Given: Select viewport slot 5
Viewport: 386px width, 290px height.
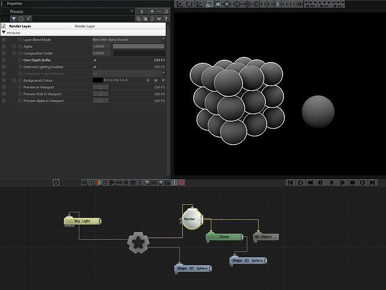Looking at the screenshot, I should pos(277,4).
